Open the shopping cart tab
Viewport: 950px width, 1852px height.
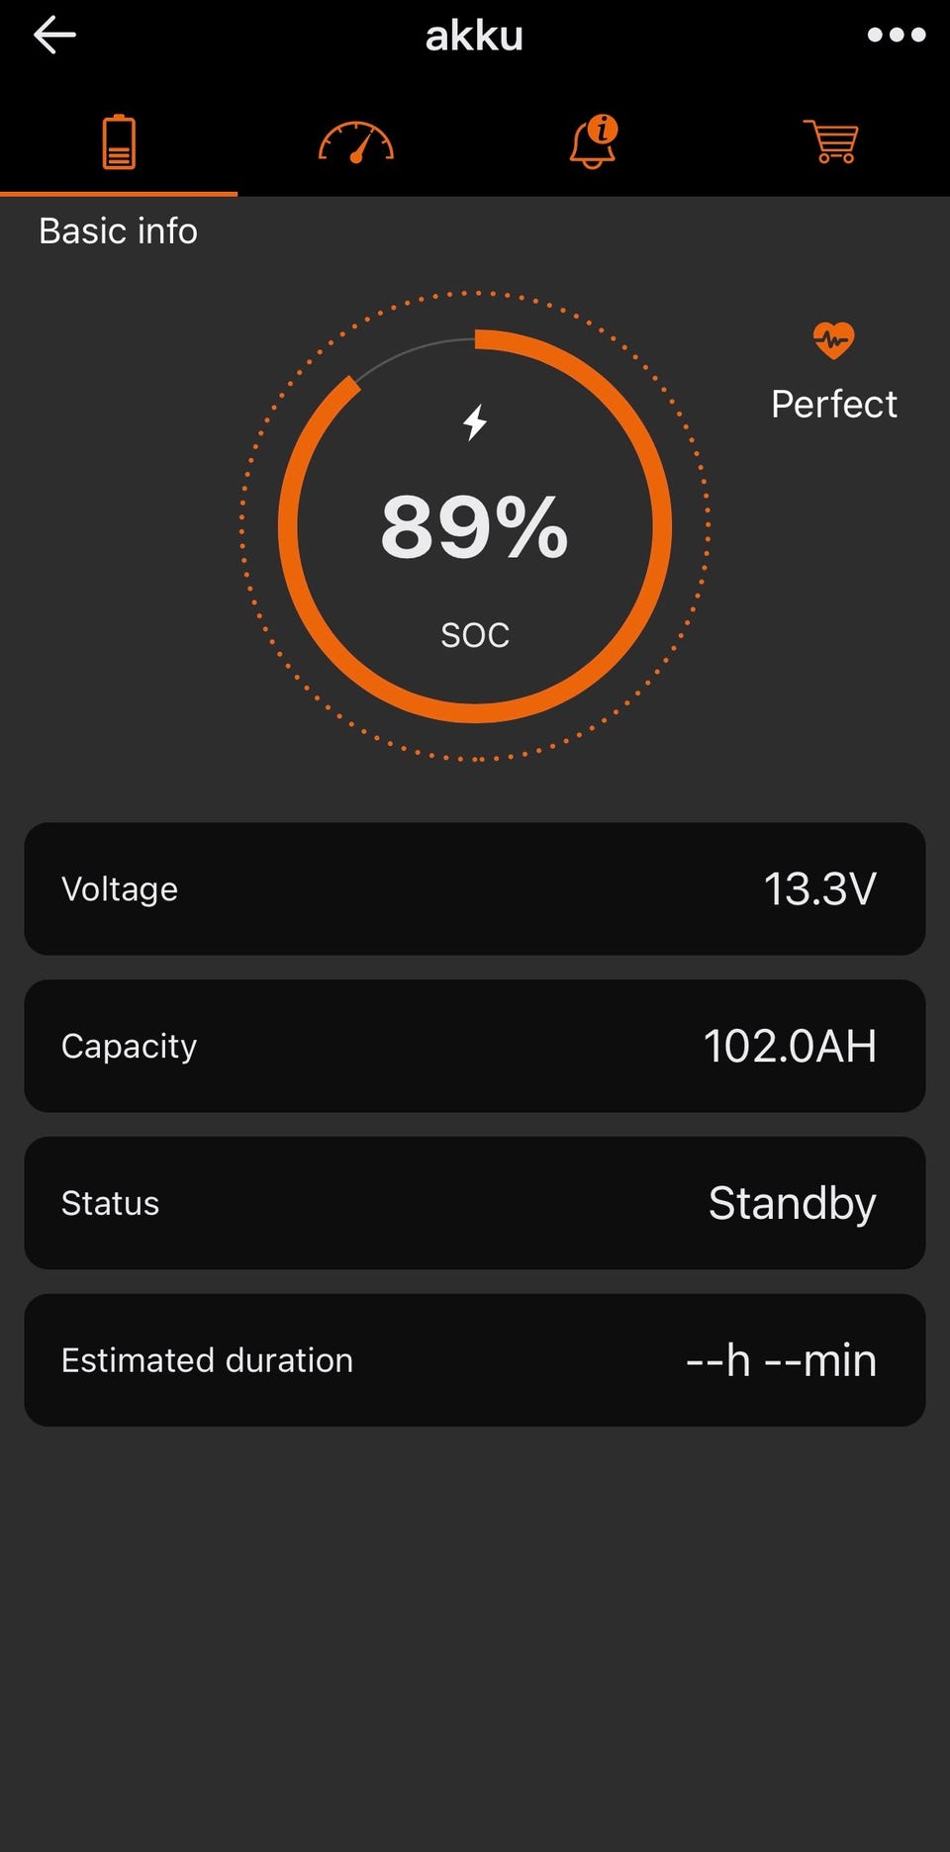[x=831, y=142]
